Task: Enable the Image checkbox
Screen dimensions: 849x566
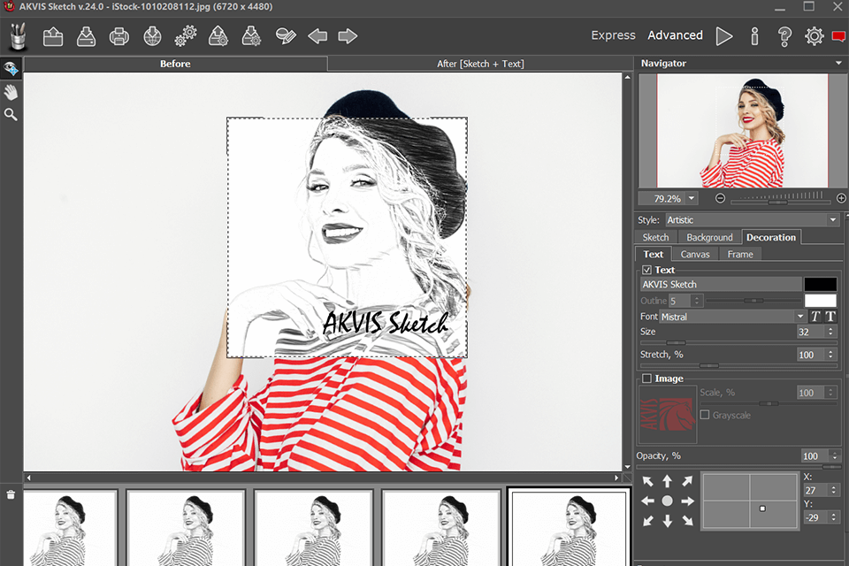Action: click(646, 379)
